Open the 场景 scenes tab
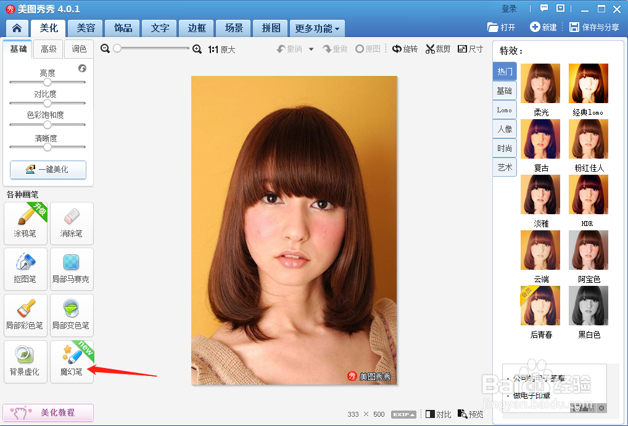The width and height of the screenshot is (628, 426). pyautogui.click(x=234, y=28)
